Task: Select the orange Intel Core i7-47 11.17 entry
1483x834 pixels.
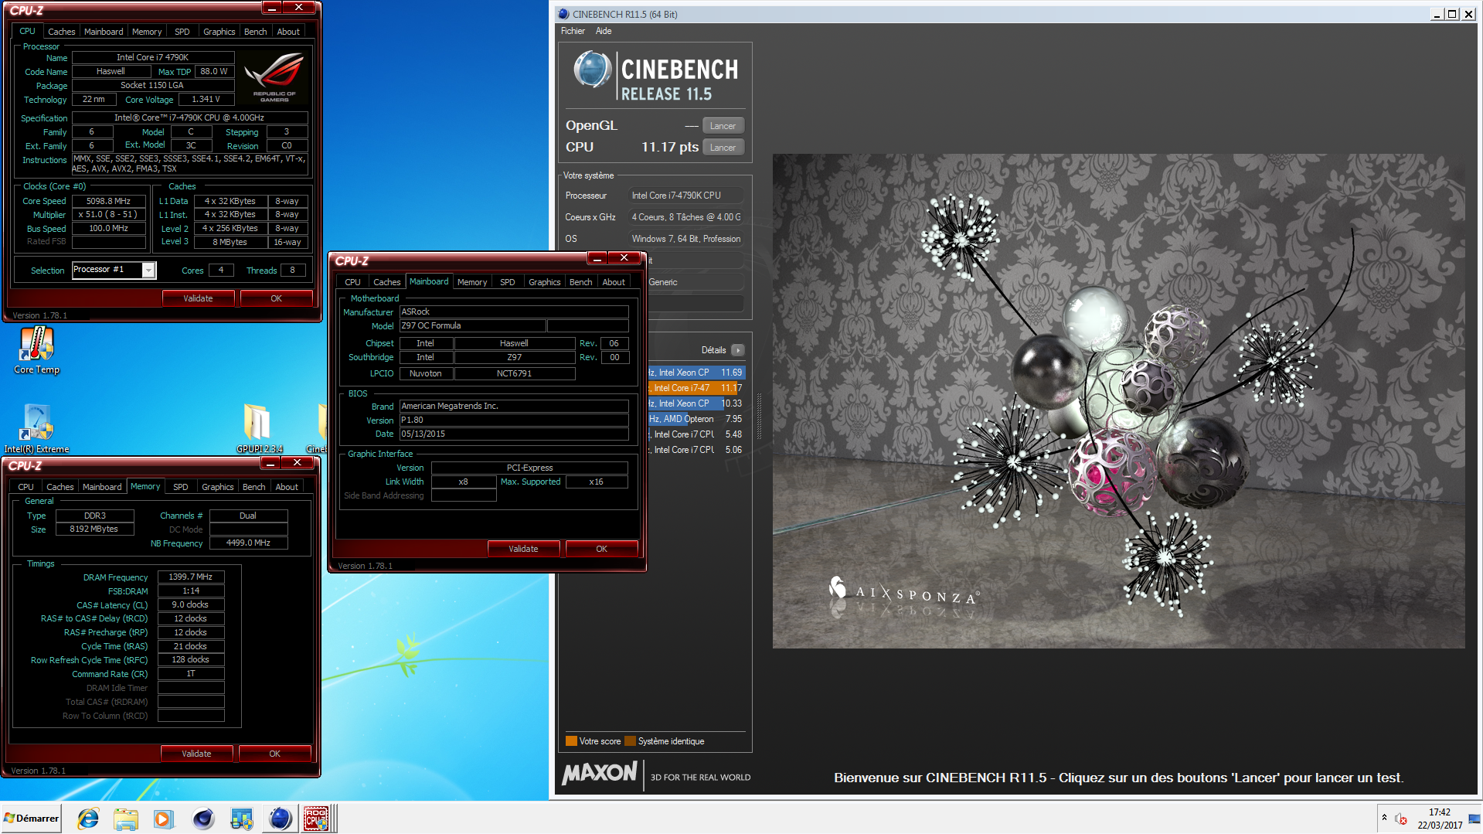Action: (x=696, y=388)
